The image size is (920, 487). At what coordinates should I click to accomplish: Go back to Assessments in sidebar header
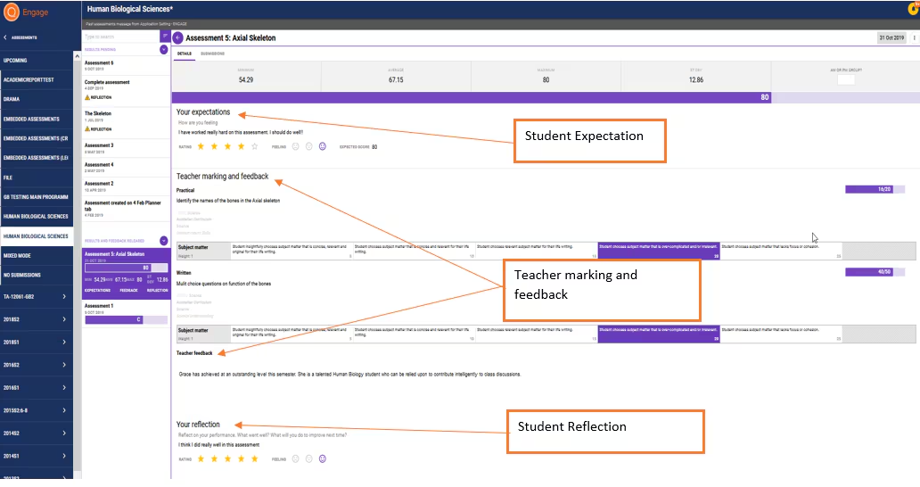[21, 37]
